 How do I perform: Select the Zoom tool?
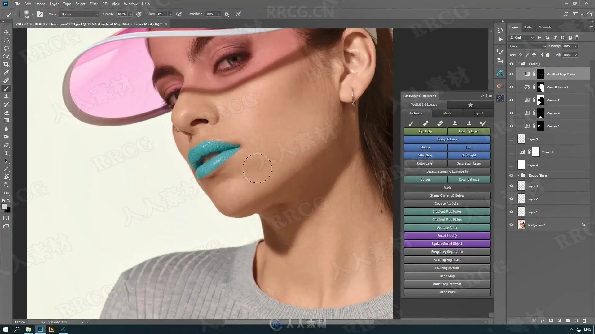(x=6, y=185)
